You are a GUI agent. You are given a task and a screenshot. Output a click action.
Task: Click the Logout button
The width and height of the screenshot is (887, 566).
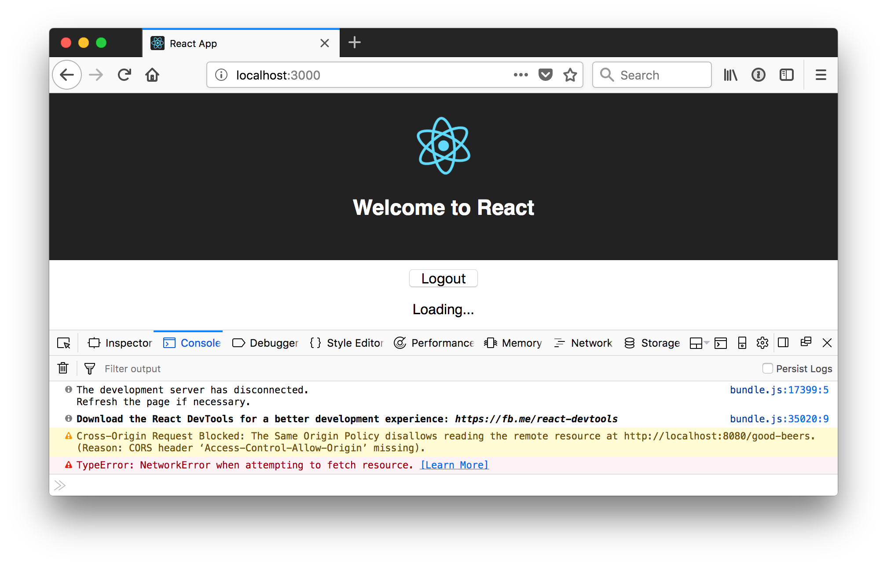tap(443, 278)
